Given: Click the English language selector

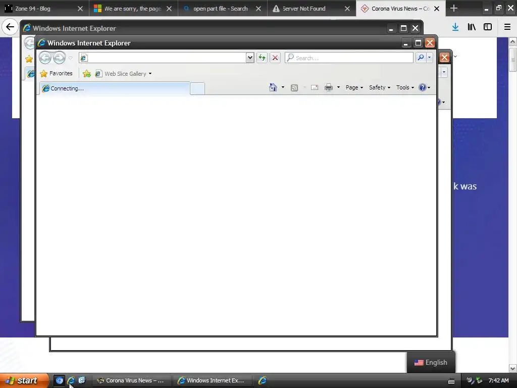Looking at the screenshot, I should click(431, 362).
